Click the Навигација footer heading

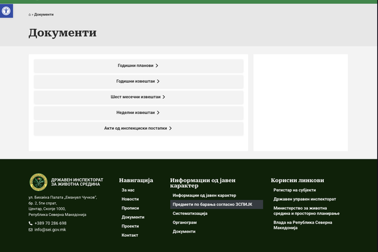[136, 180]
